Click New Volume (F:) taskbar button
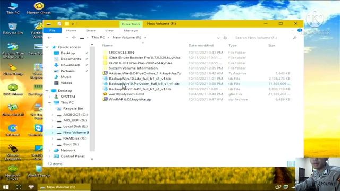Screen dimensions: 340x191 pos(64,187)
